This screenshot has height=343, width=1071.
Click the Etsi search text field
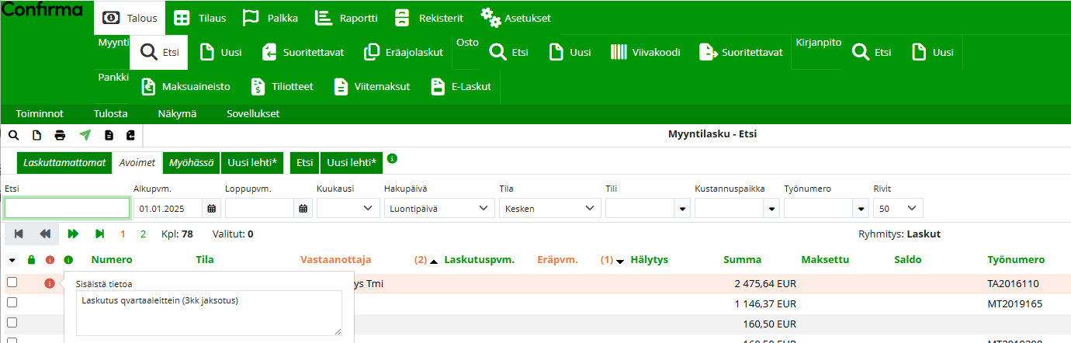[x=67, y=208]
